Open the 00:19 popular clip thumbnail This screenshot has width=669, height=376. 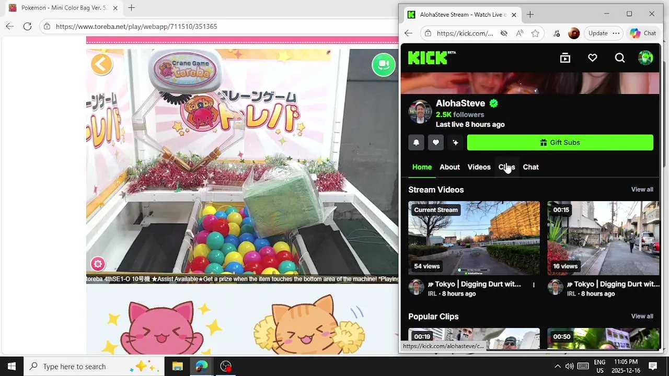pyautogui.click(x=474, y=338)
